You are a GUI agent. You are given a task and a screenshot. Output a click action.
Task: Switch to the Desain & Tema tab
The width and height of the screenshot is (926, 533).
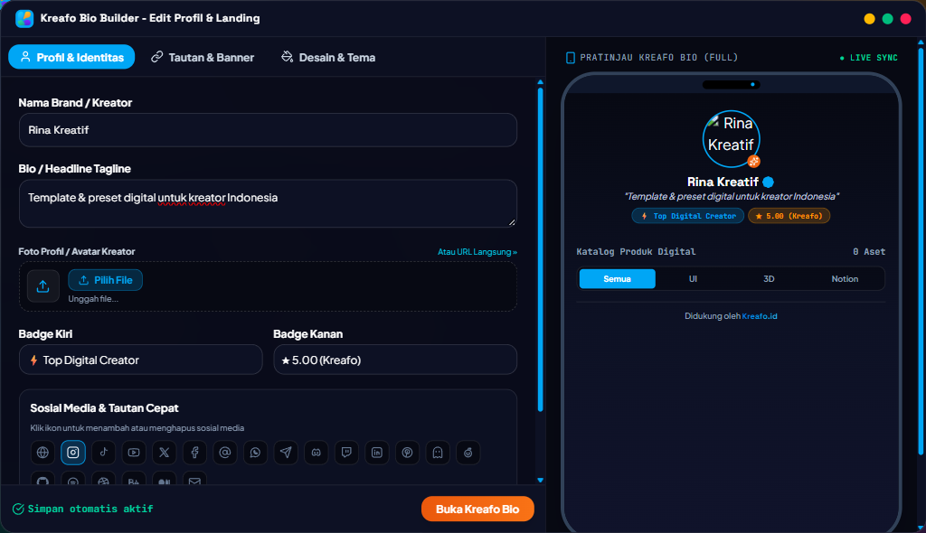coord(328,57)
